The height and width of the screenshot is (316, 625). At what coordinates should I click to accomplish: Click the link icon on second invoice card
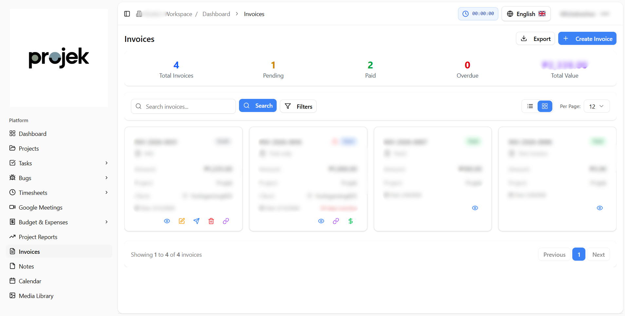coord(336,221)
